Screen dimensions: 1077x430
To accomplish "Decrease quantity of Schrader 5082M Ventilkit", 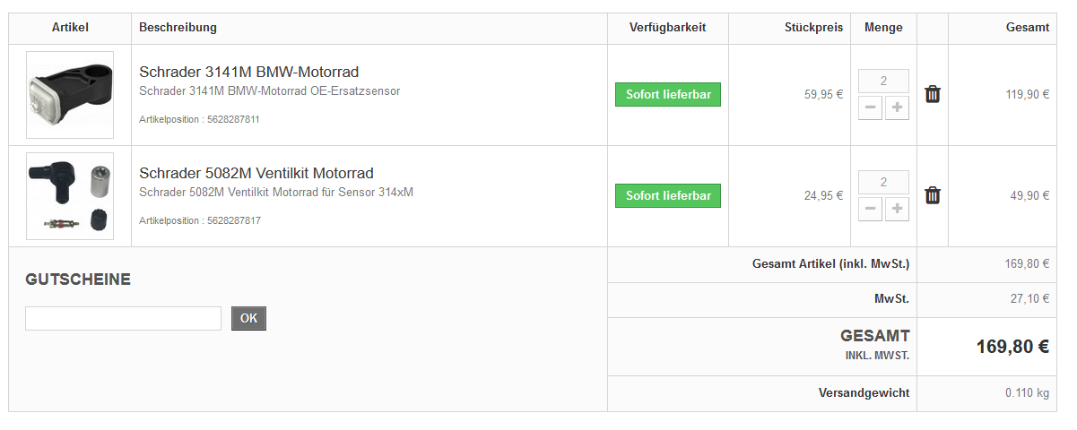I will click(871, 210).
